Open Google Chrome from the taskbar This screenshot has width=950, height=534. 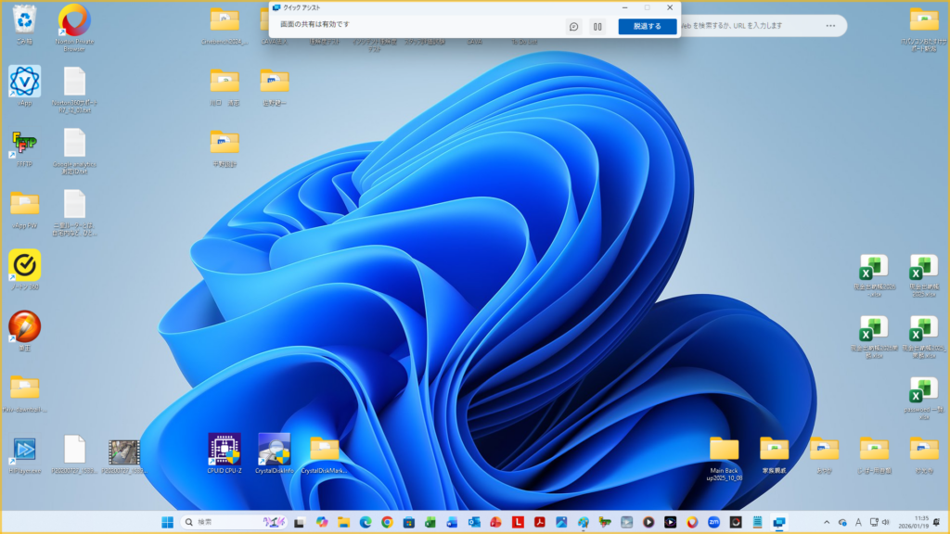(387, 522)
